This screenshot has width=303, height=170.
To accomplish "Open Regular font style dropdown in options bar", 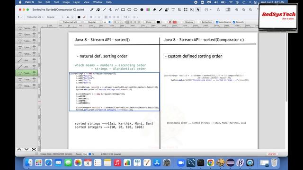I will point(93,22).
